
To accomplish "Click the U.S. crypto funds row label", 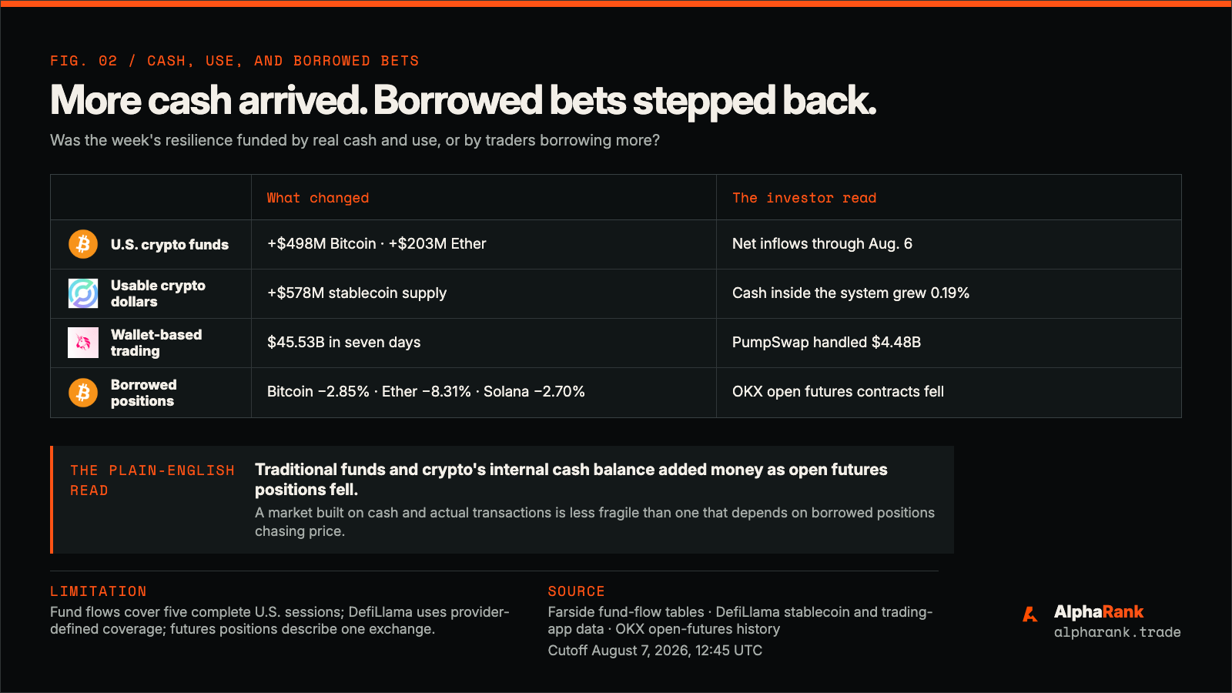I will pos(169,244).
